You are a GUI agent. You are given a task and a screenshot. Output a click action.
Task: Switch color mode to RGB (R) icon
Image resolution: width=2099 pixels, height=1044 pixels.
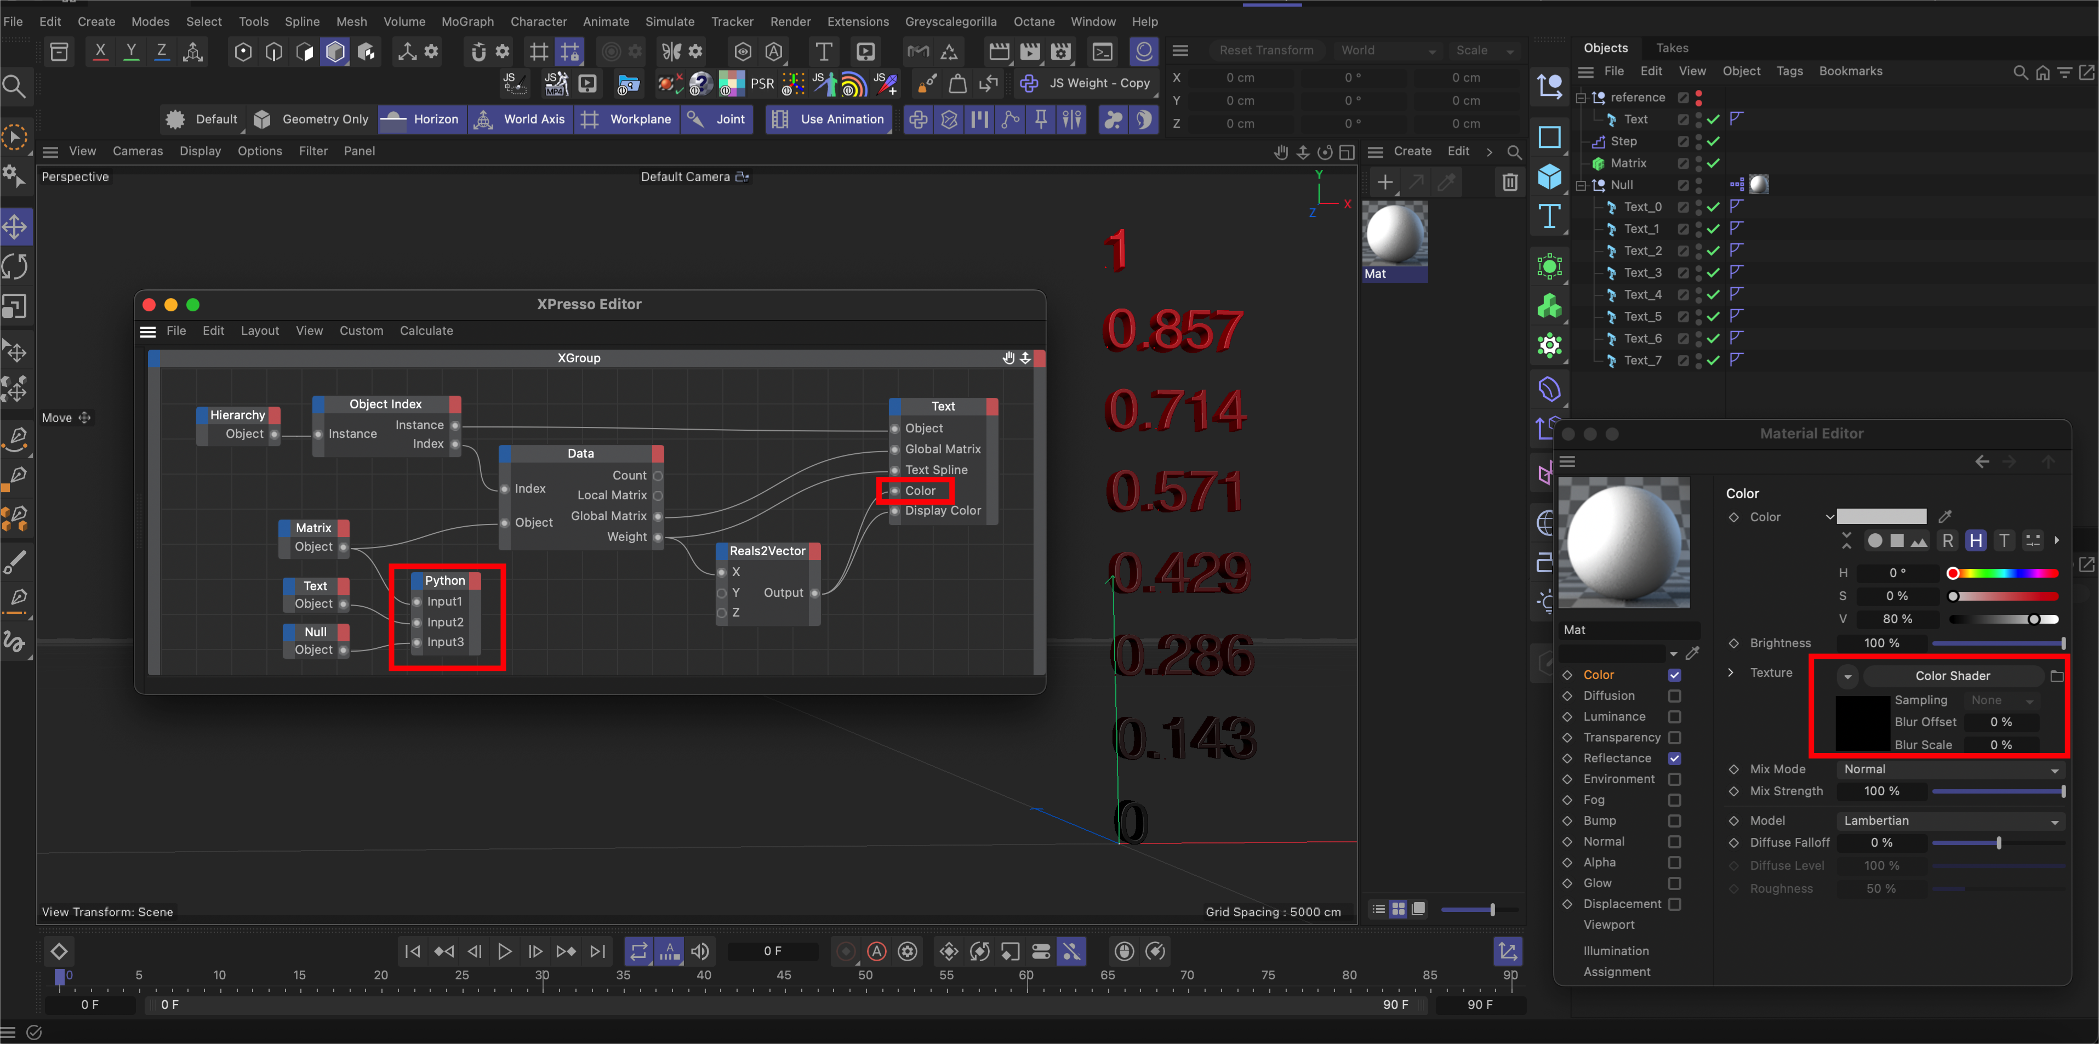click(x=1947, y=540)
